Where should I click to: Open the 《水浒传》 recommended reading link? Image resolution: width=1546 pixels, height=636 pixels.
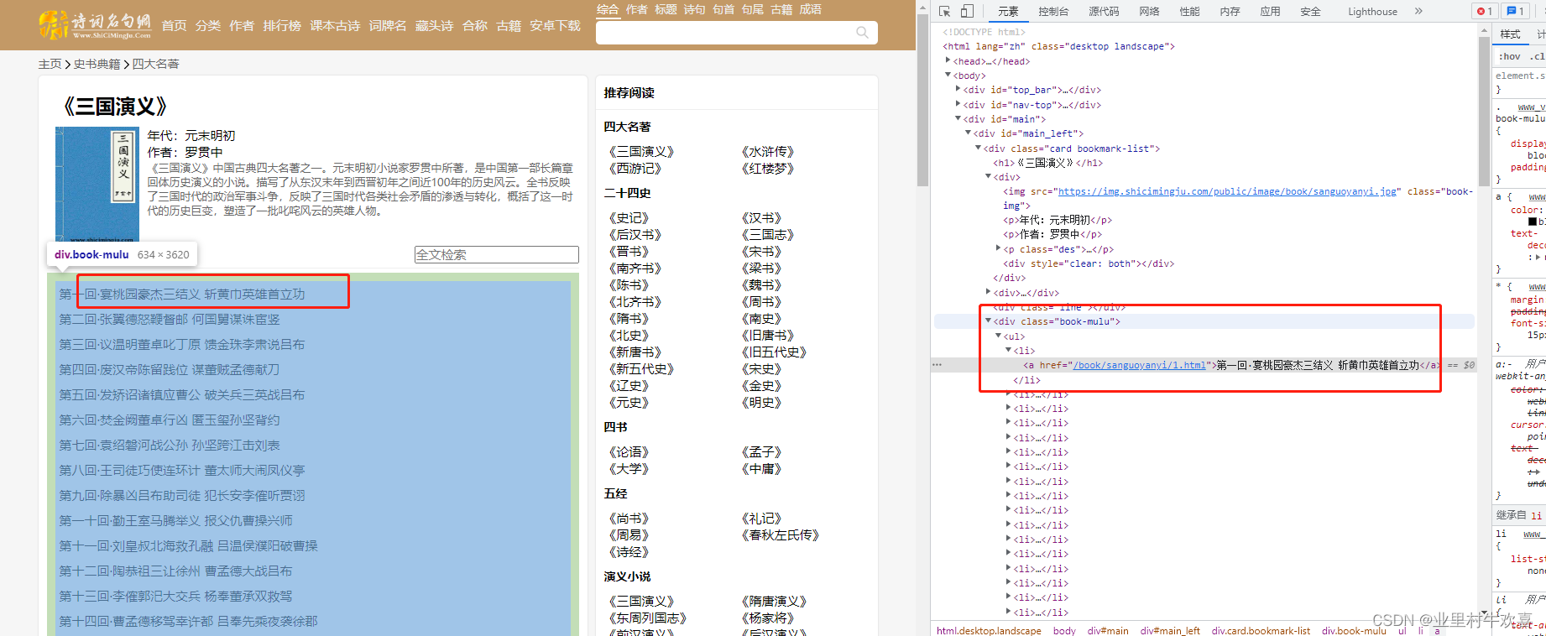(767, 151)
